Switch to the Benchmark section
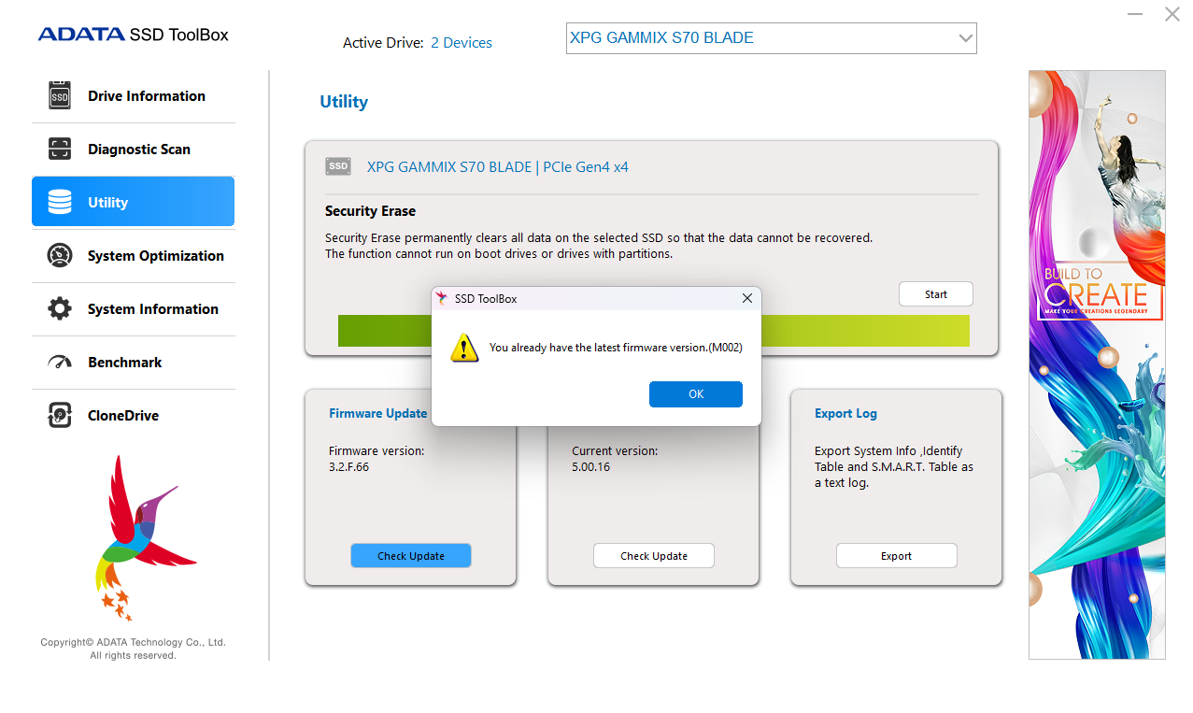 tap(133, 362)
